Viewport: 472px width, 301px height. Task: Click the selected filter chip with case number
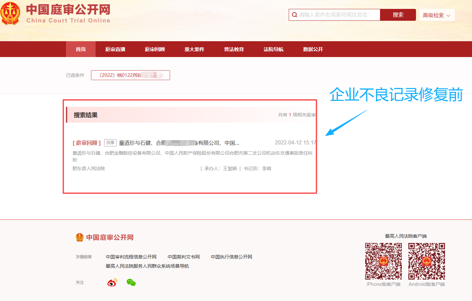click(x=130, y=75)
